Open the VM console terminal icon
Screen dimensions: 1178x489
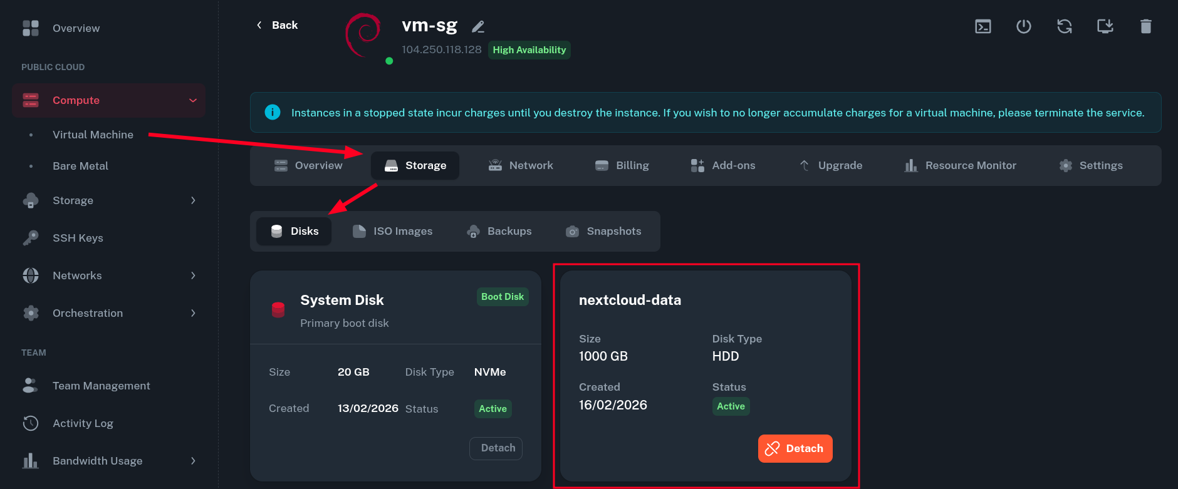[x=983, y=26]
